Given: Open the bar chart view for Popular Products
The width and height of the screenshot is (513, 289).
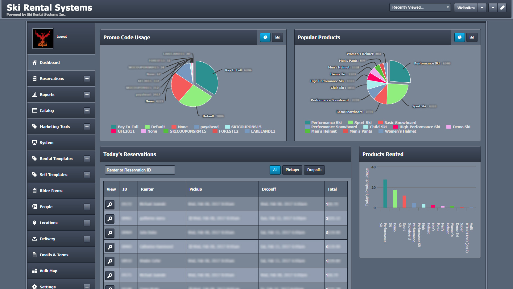Looking at the screenshot, I should (x=472, y=37).
